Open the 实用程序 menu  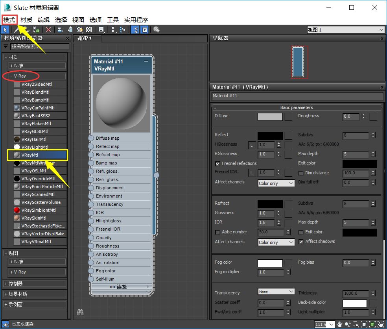click(136, 20)
